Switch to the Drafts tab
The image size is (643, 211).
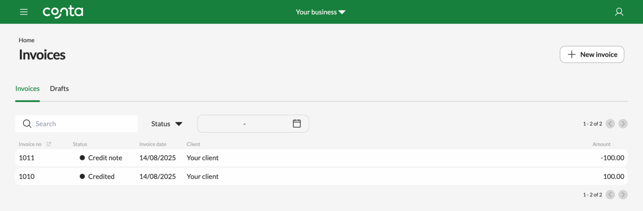tap(59, 89)
